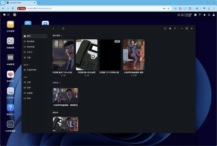
Task: Select the 名侦探柯南 media library in sidebar
Action: click(35, 70)
